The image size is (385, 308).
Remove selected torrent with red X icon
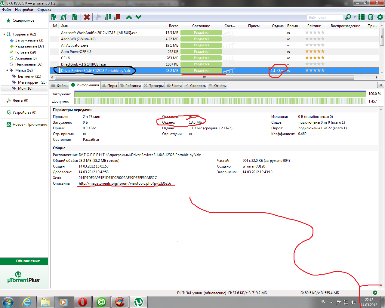coord(87,17)
